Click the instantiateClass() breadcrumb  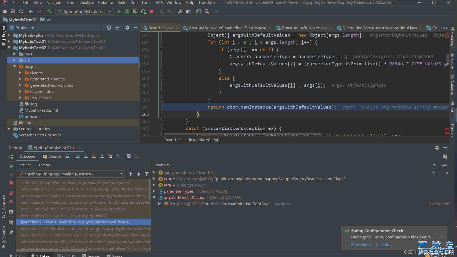click(x=204, y=140)
